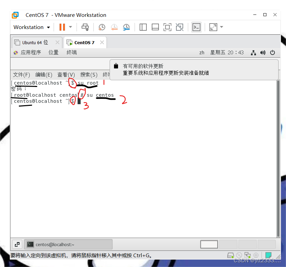Send Ctrl+Alt+Del to the virtual machine
Screen dimensions: 286x267
click(85, 27)
